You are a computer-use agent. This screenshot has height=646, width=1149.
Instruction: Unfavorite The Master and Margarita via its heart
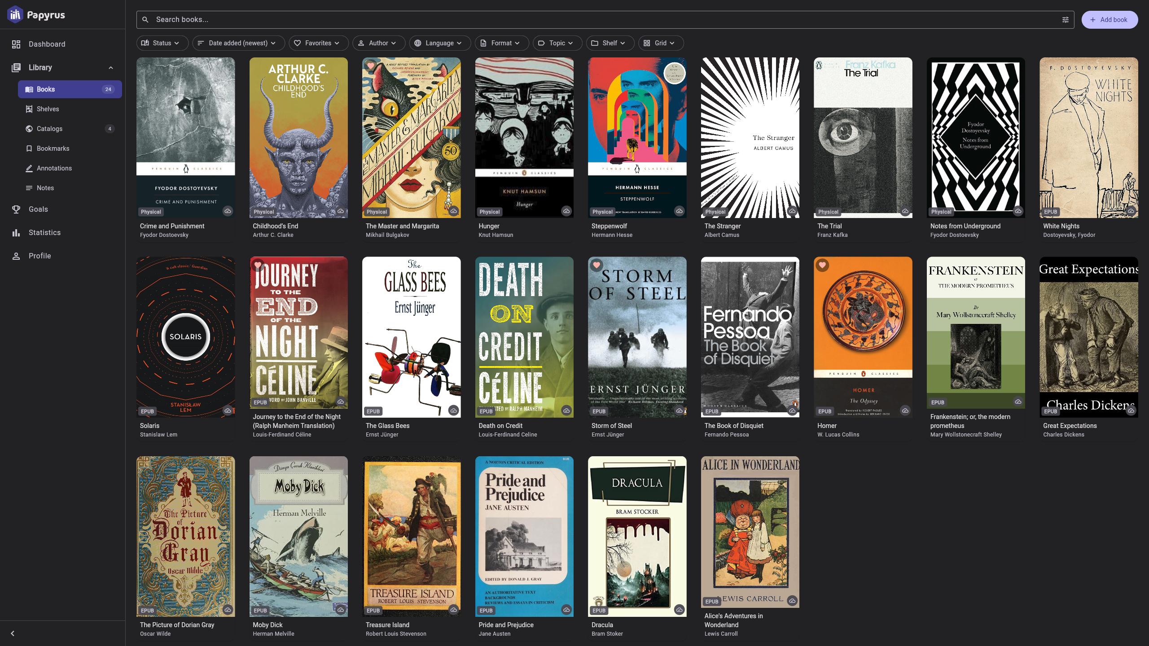(x=371, y=66)
